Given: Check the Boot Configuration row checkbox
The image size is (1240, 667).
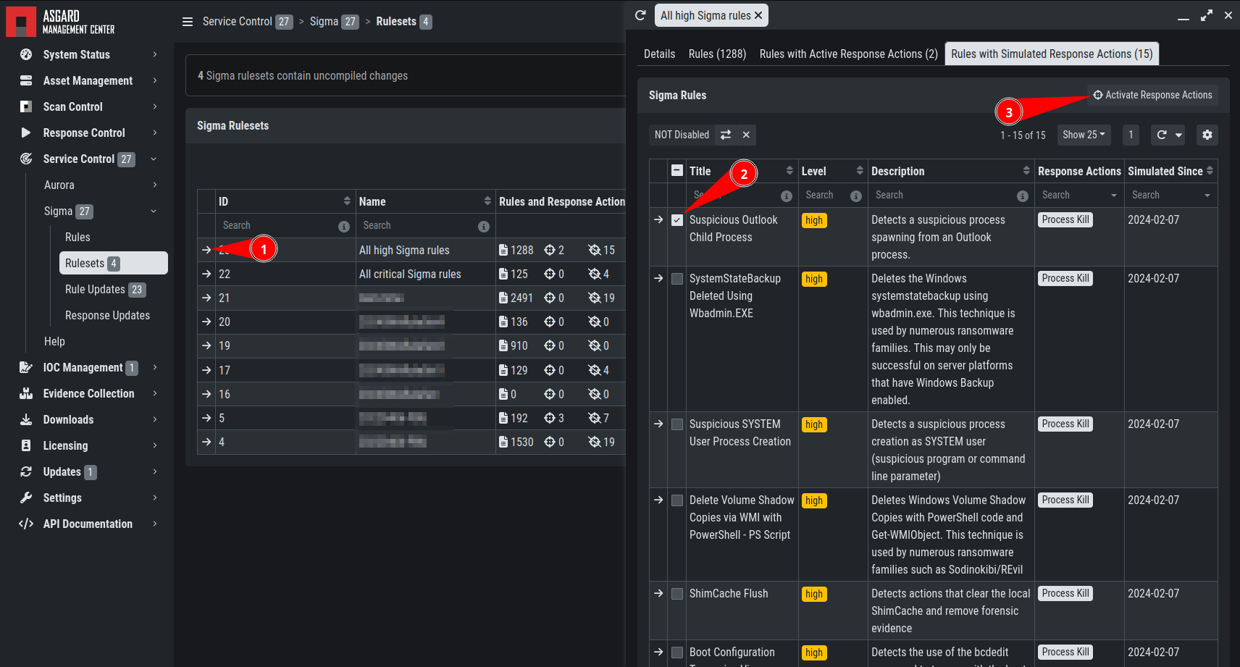Looking at the screenshot, I should pos(677,653).
